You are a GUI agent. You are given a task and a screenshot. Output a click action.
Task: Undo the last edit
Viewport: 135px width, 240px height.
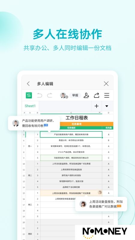40,95
